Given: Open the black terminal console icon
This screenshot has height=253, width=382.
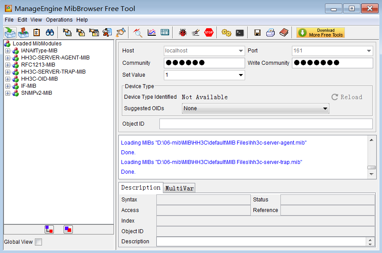Looking at the screenshot, I should tap(240, 33).
